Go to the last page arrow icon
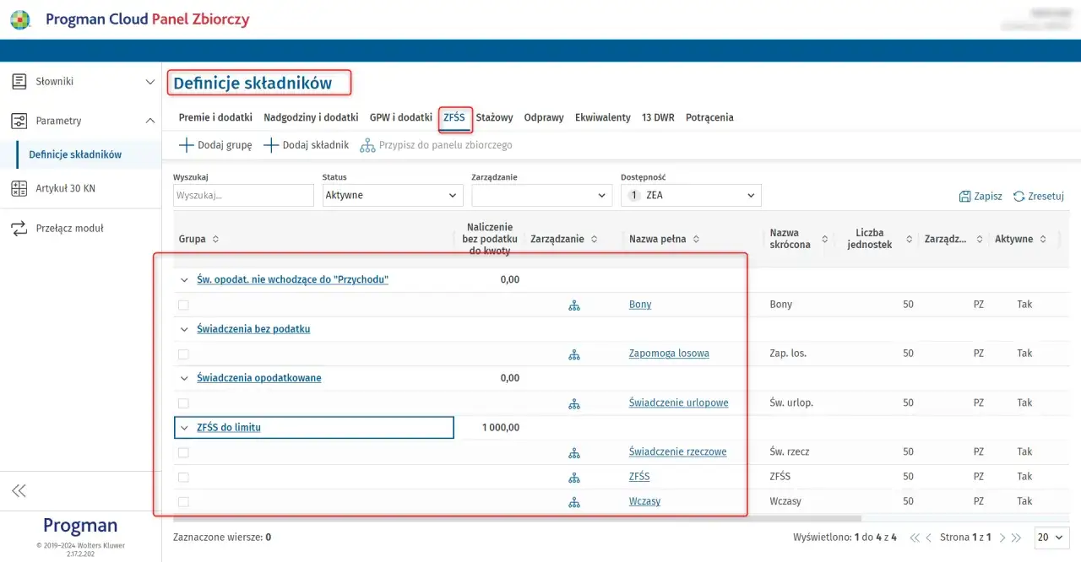Viewport: 1081px width, 562px height. point(1017,538)
